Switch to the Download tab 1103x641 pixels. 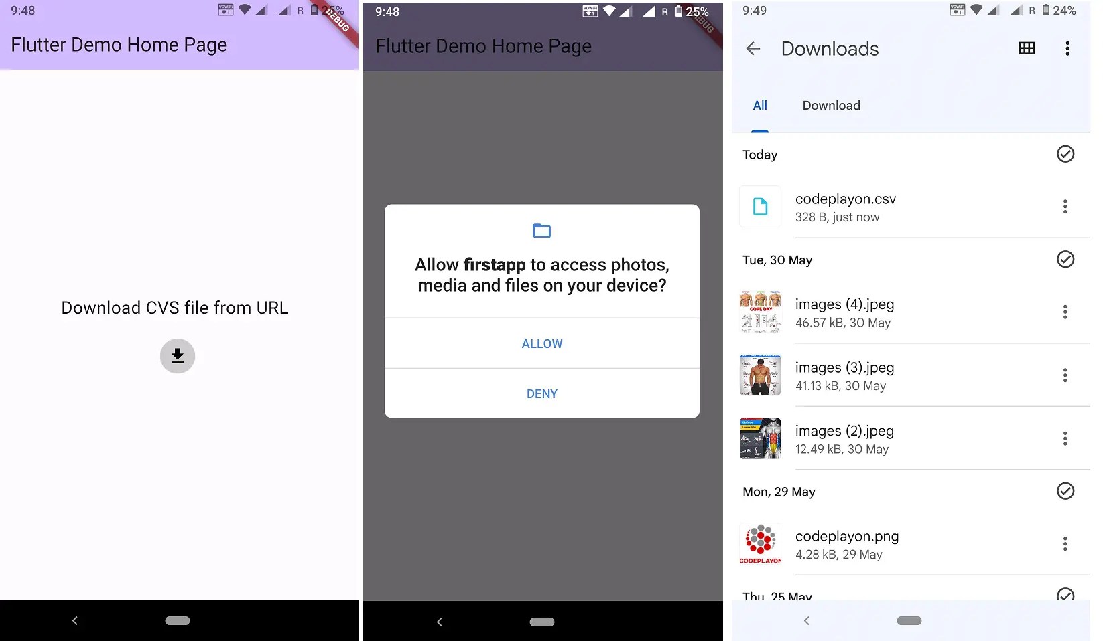click(x=831, y=105)
